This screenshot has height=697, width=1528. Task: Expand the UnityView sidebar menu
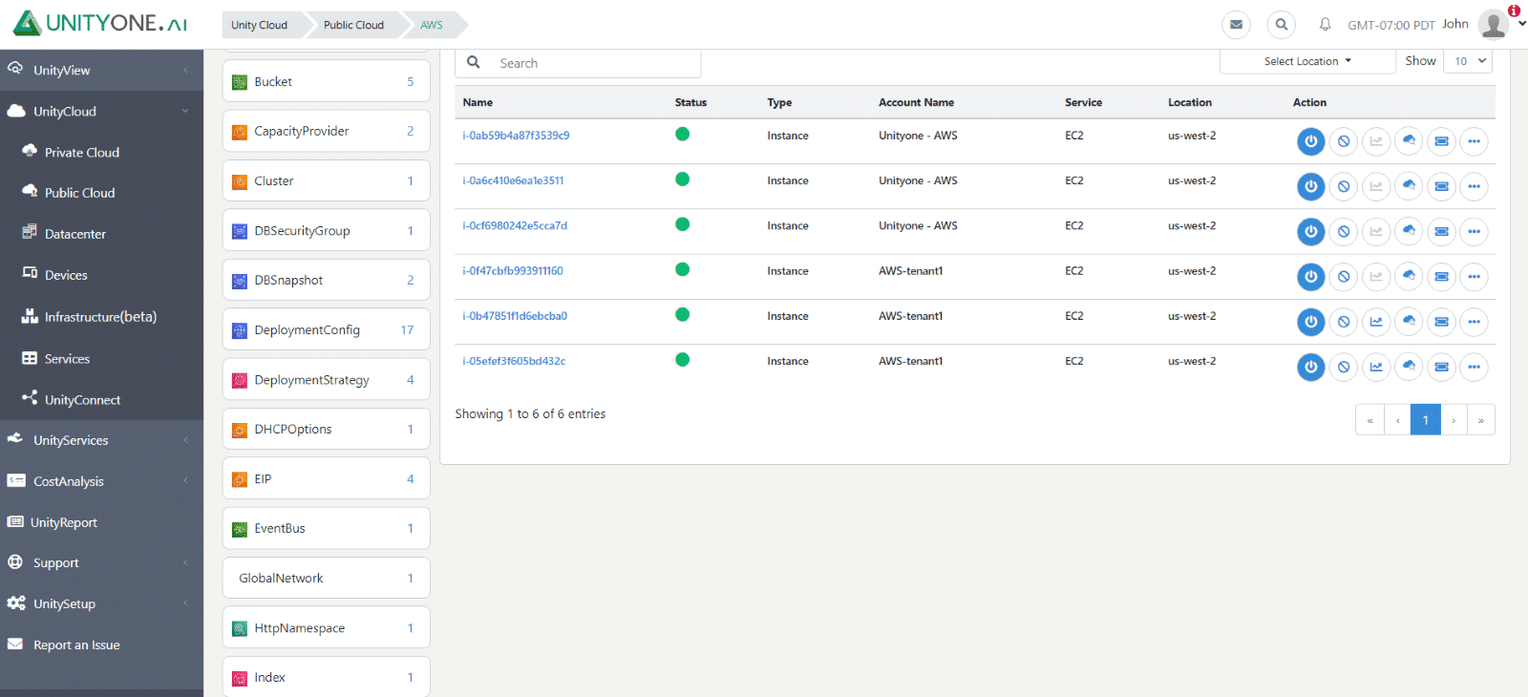pos(101,70)
